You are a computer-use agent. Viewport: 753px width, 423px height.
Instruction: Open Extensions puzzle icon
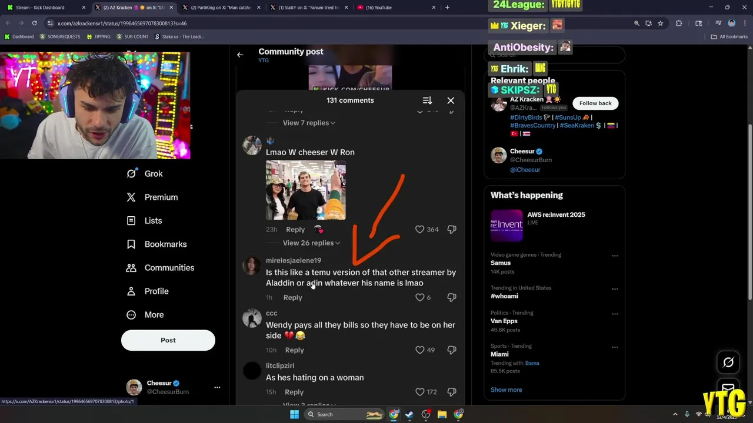coord(679,23)
